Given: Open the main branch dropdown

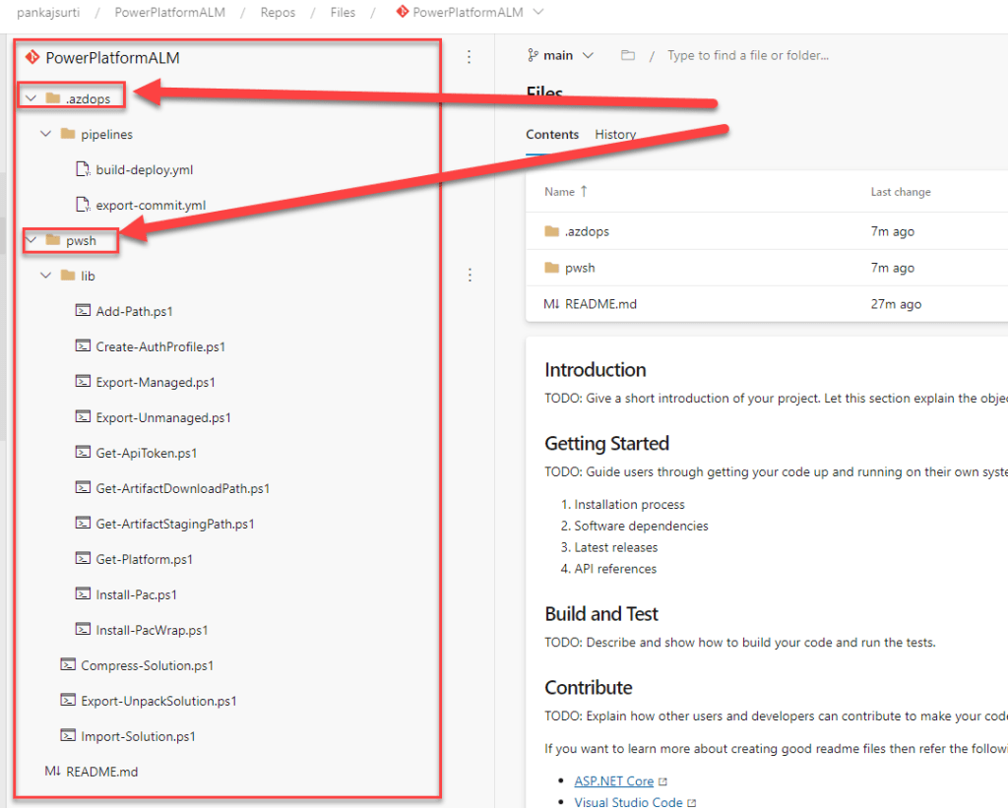Looking at the screenshot, I should 561,56.
